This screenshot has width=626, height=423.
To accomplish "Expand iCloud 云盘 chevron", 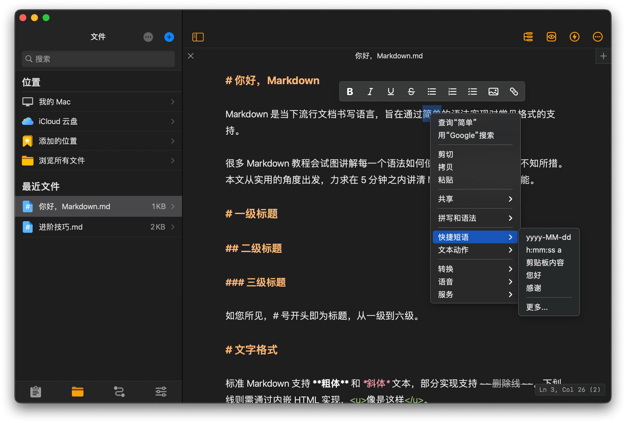I will coord(173,122).
